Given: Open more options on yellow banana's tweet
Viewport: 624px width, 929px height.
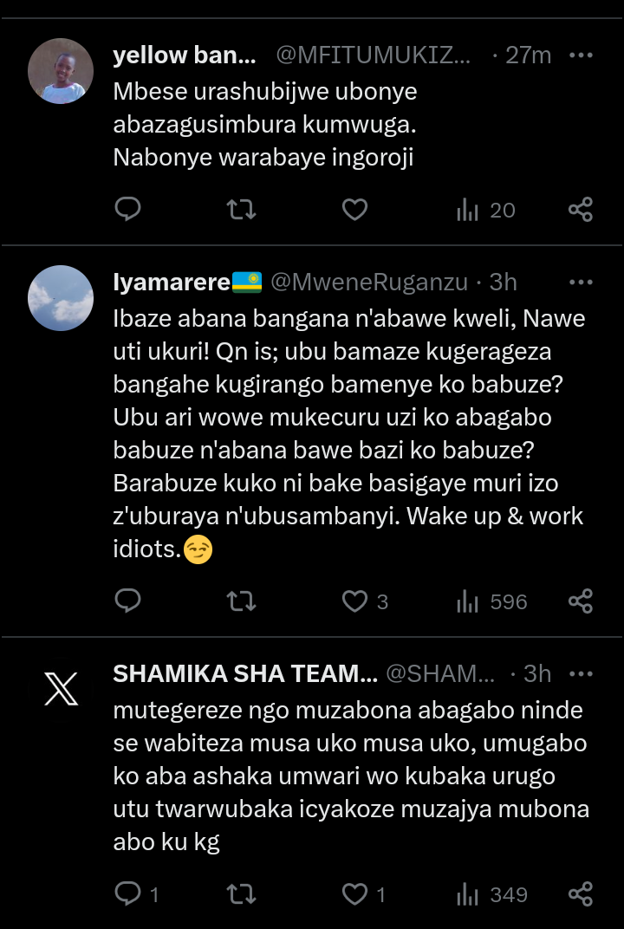Looking at the screenshot, I should pyautogui.click(x=580, y=55).
